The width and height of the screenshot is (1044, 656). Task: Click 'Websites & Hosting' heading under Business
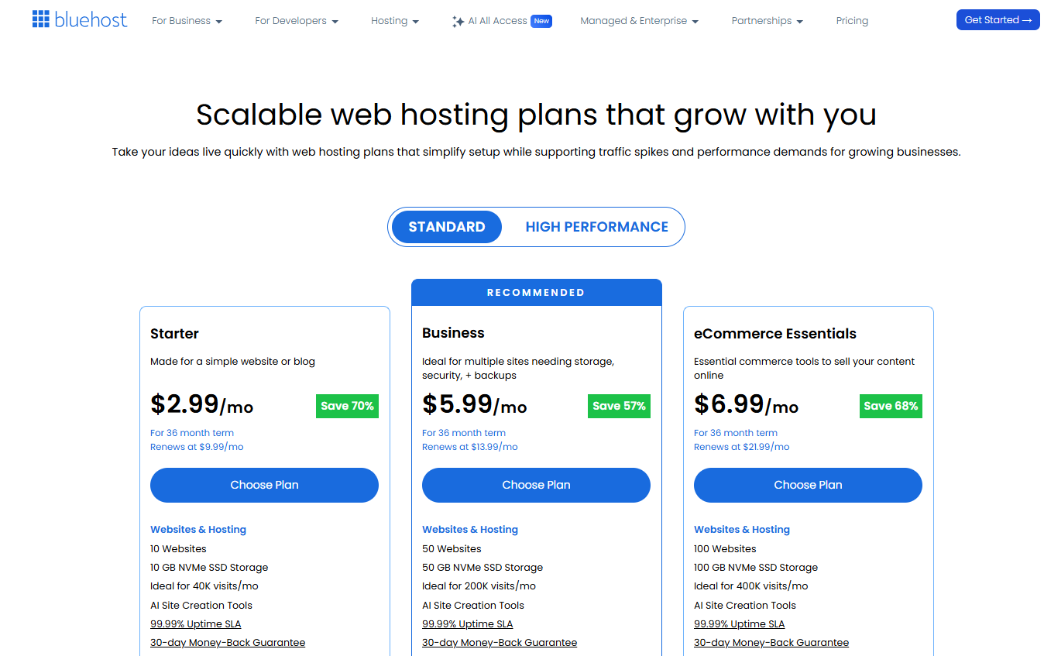click(470, 530)
